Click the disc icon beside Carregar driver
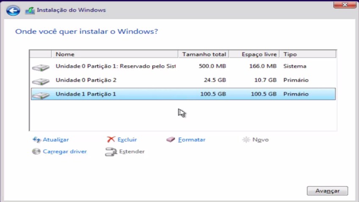Screen dimensions: 359x202 coord(36,151)
